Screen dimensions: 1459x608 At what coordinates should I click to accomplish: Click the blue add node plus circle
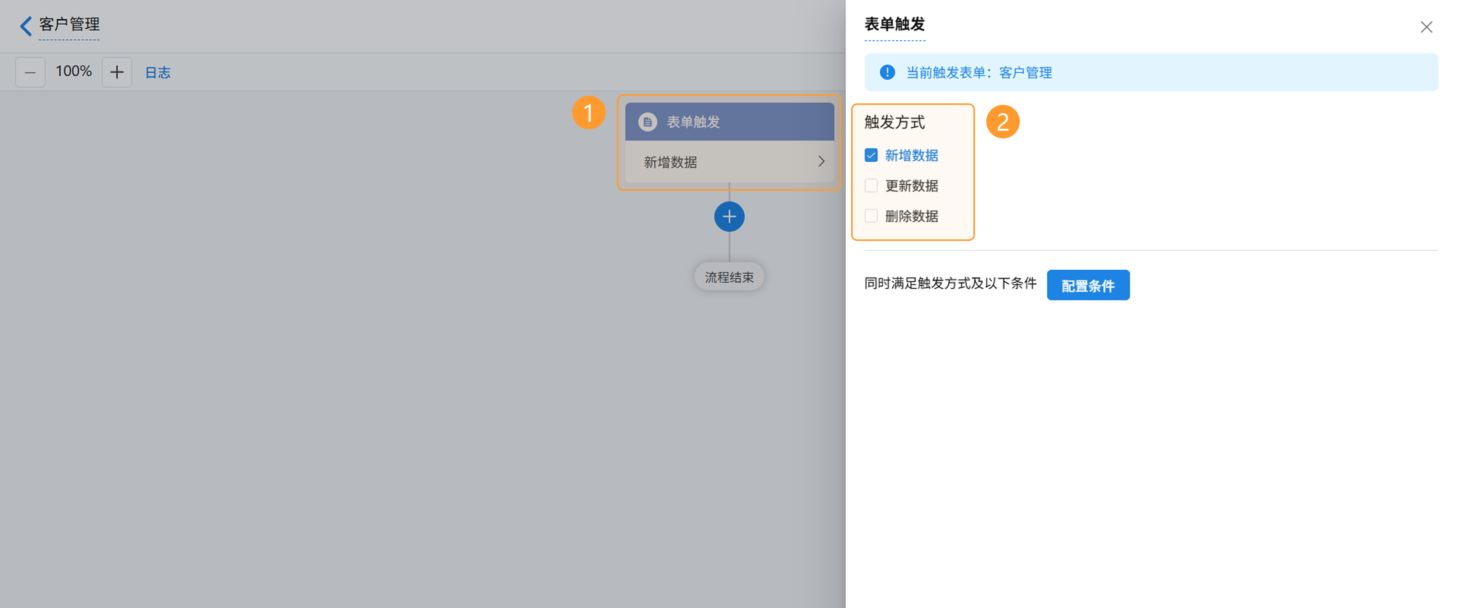pos(729,217)
